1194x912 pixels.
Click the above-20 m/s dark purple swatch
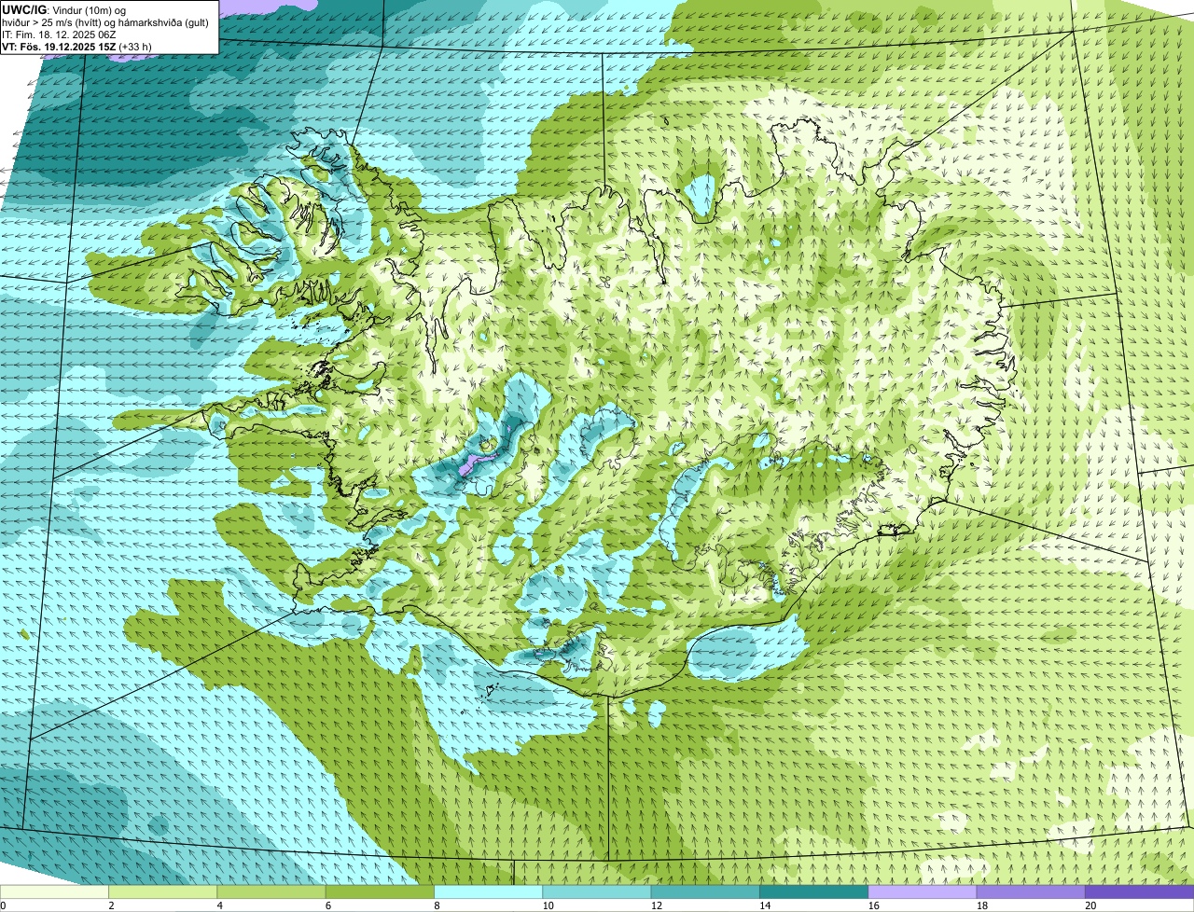[1139, 892]
